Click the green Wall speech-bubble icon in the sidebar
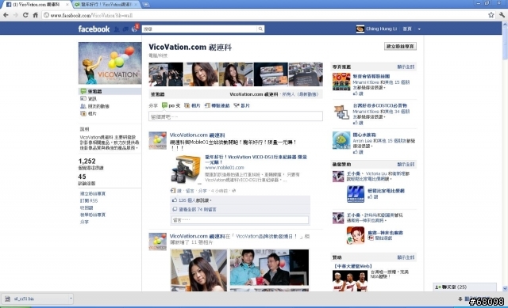Viewport: 508px width, 308px height. coord(83,92)
